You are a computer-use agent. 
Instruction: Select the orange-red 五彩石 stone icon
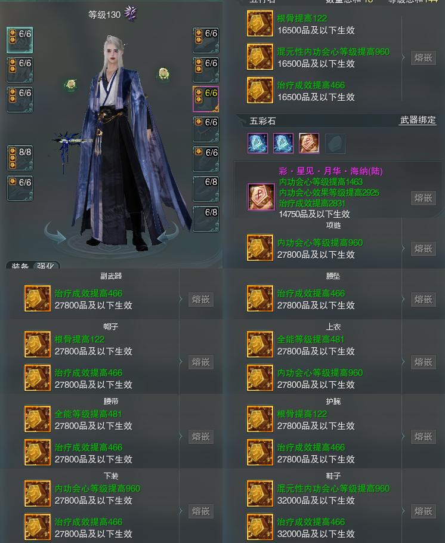pyautogui.click(x=308, y=143)
